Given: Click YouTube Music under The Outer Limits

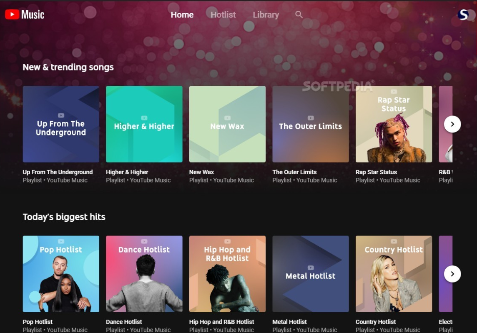Looking at the screenshot, I should click(317, 180).
